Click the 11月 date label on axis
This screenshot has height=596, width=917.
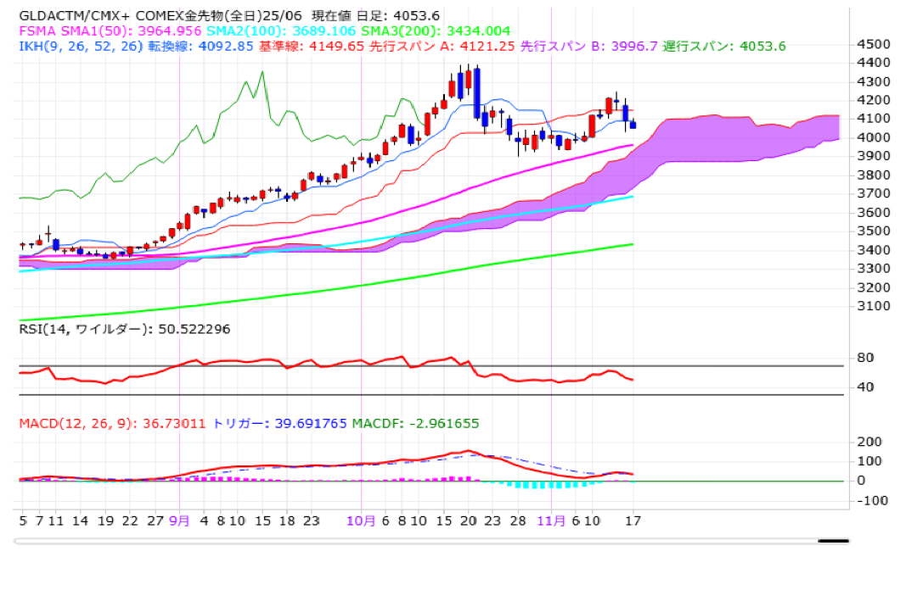point(552,521)
